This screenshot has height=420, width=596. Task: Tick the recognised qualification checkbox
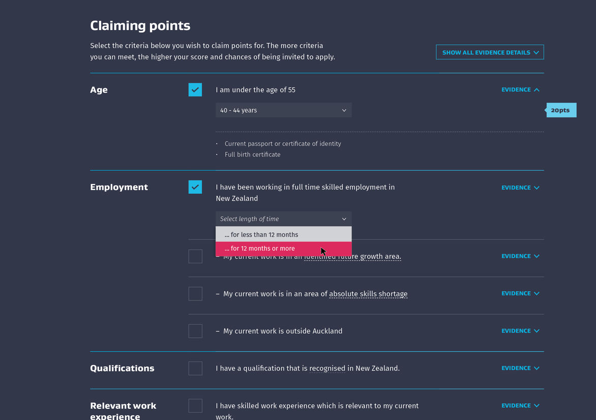(195, 368)
